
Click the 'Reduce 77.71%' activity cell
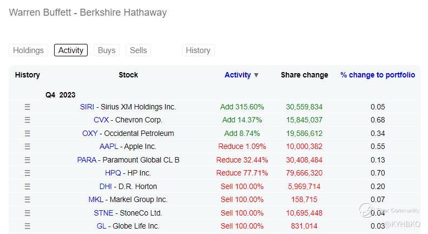[242, 173]
